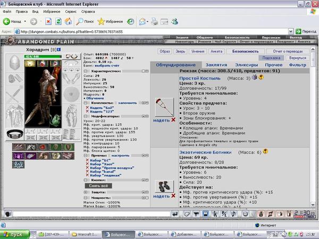Viewport: 319px width, 239px height.
Task: Click the IE Home icon
Action: pos(68,21)
